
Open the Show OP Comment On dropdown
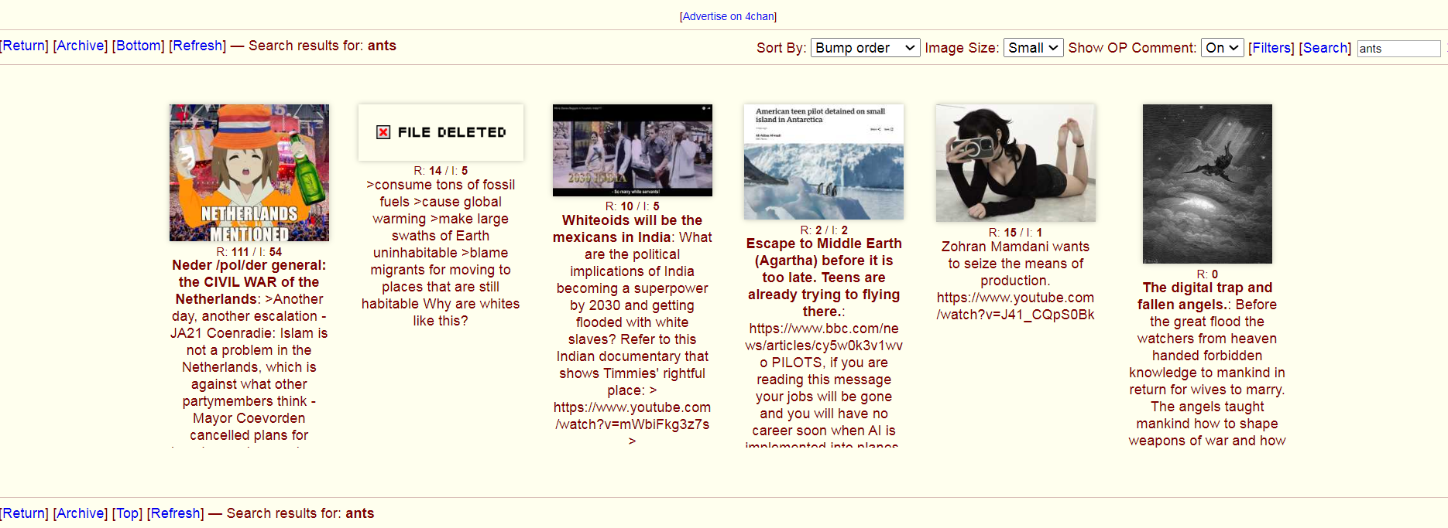tap(1223, 48)
